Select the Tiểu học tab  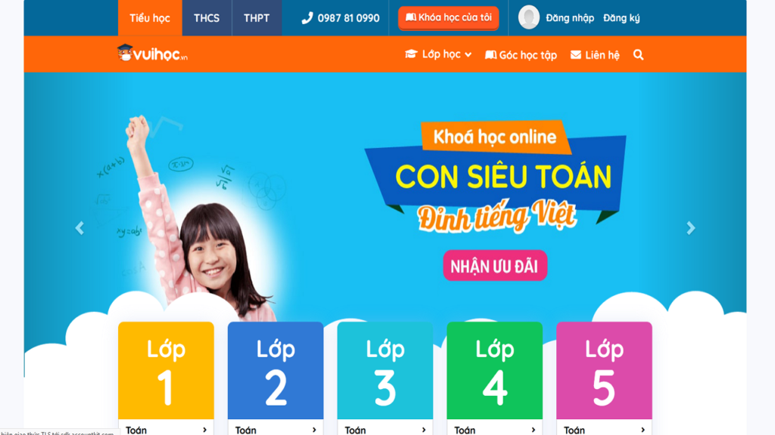(x=150, y=18)
